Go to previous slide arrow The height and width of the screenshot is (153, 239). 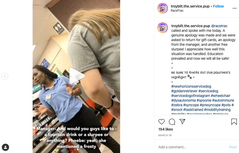(5, 76)
